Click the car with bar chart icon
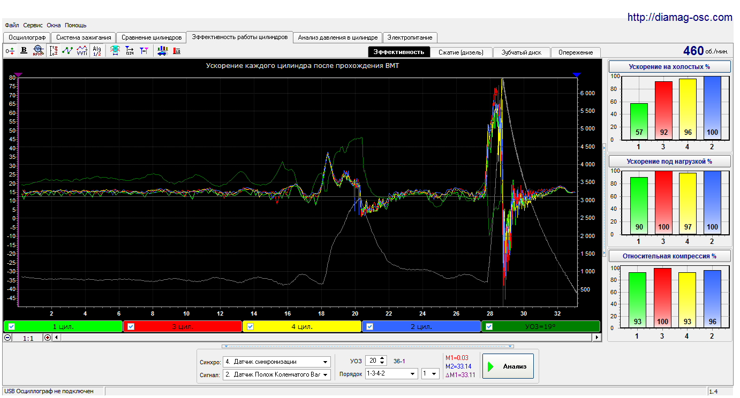Image resolution: width=740 pixels, height=398 pixels. 162,51
